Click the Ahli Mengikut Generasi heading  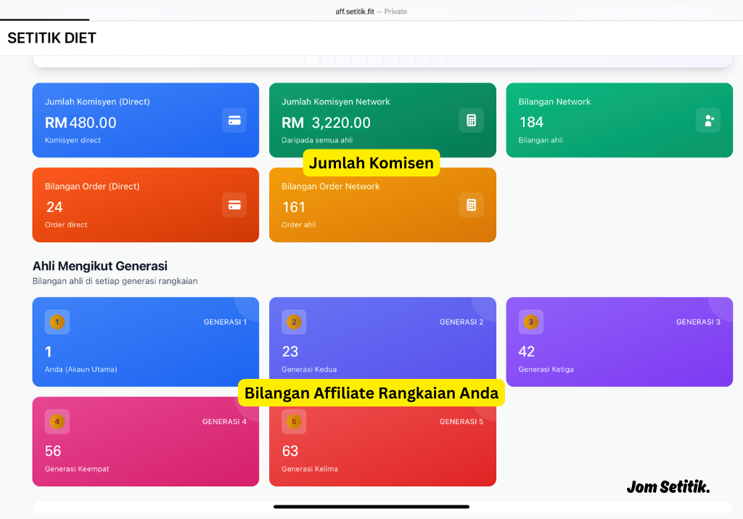click(100, 266)
